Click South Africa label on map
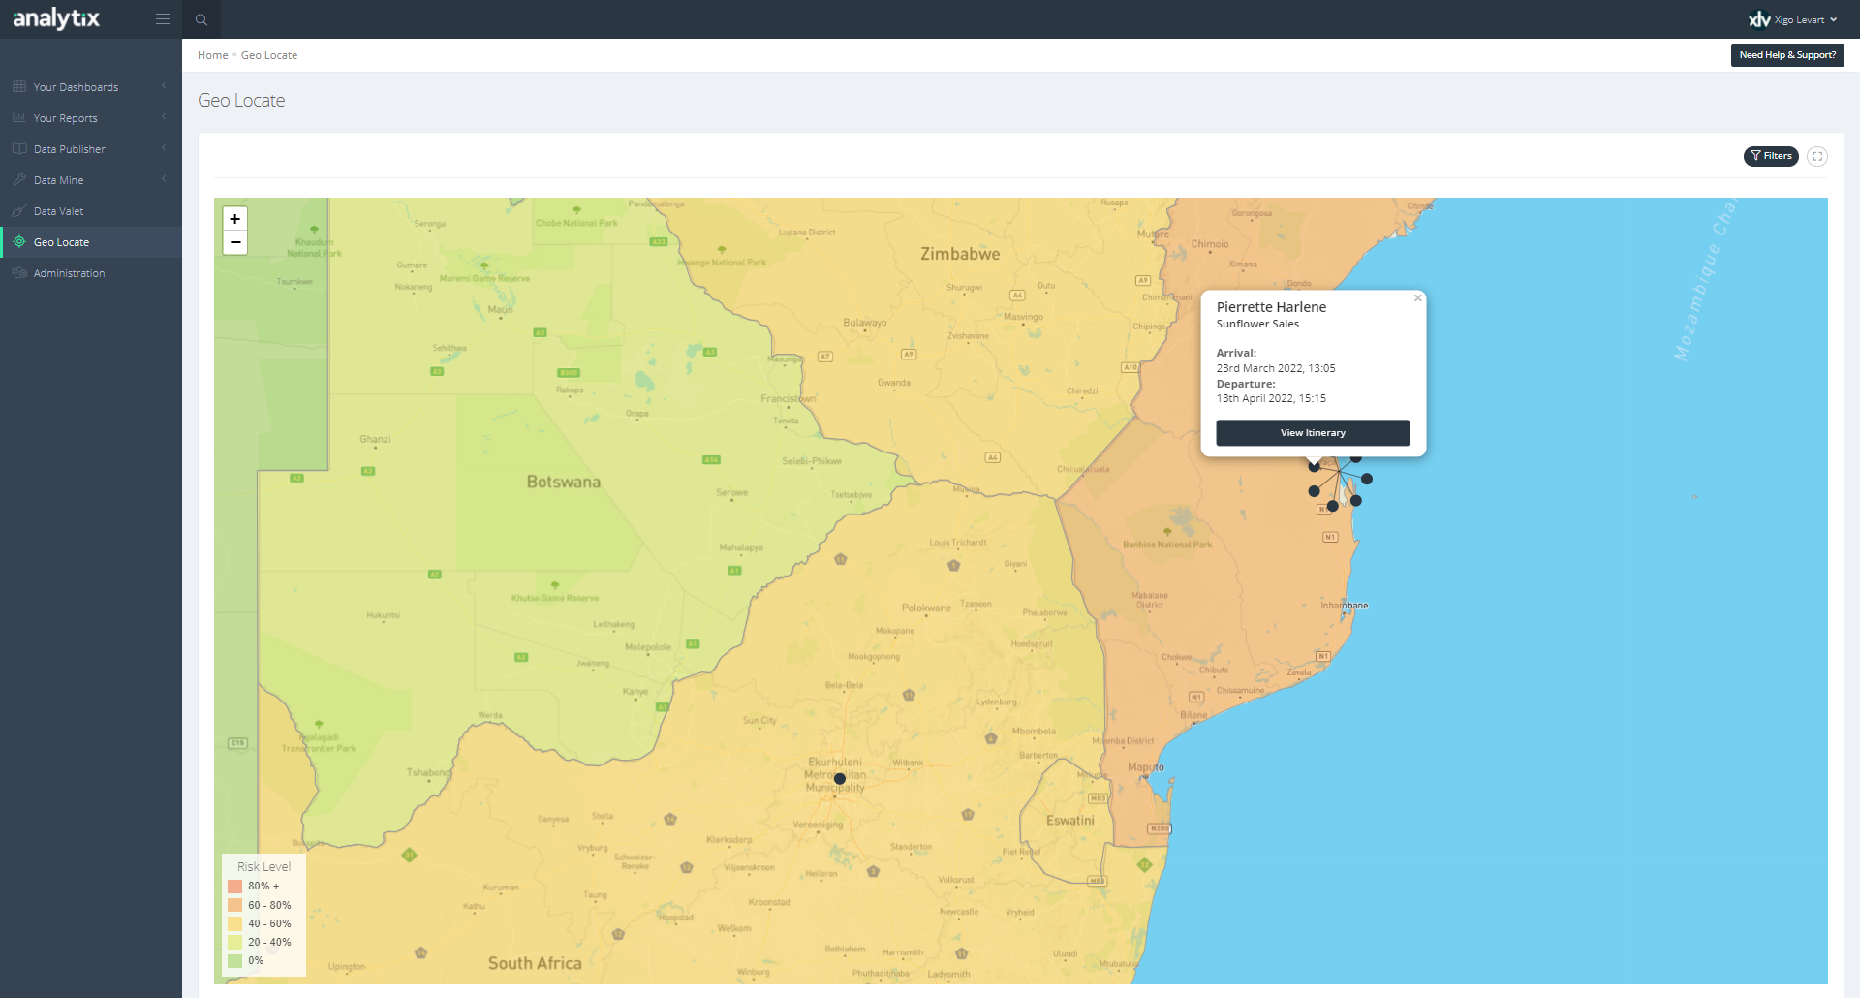The image size is (1860, 998). (535, 963)
